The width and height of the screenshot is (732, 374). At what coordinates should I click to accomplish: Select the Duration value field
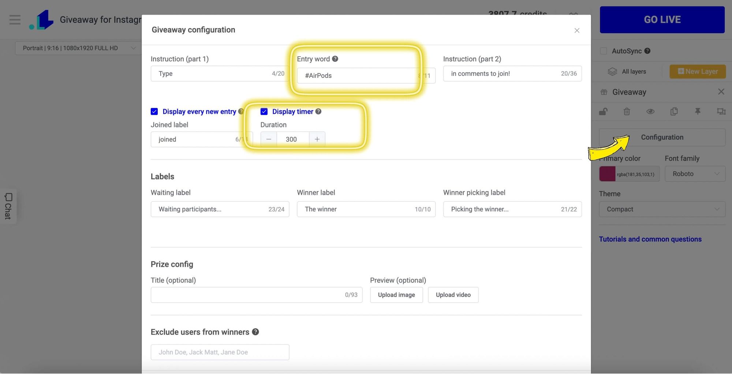coord(293,139)
